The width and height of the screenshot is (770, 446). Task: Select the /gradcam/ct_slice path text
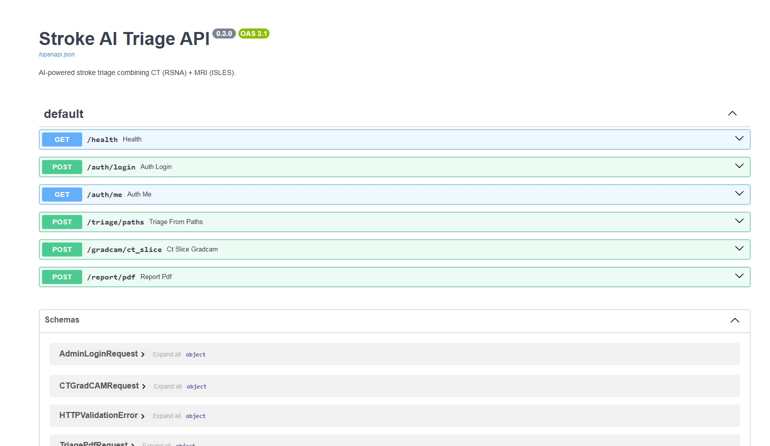point(124,249)
